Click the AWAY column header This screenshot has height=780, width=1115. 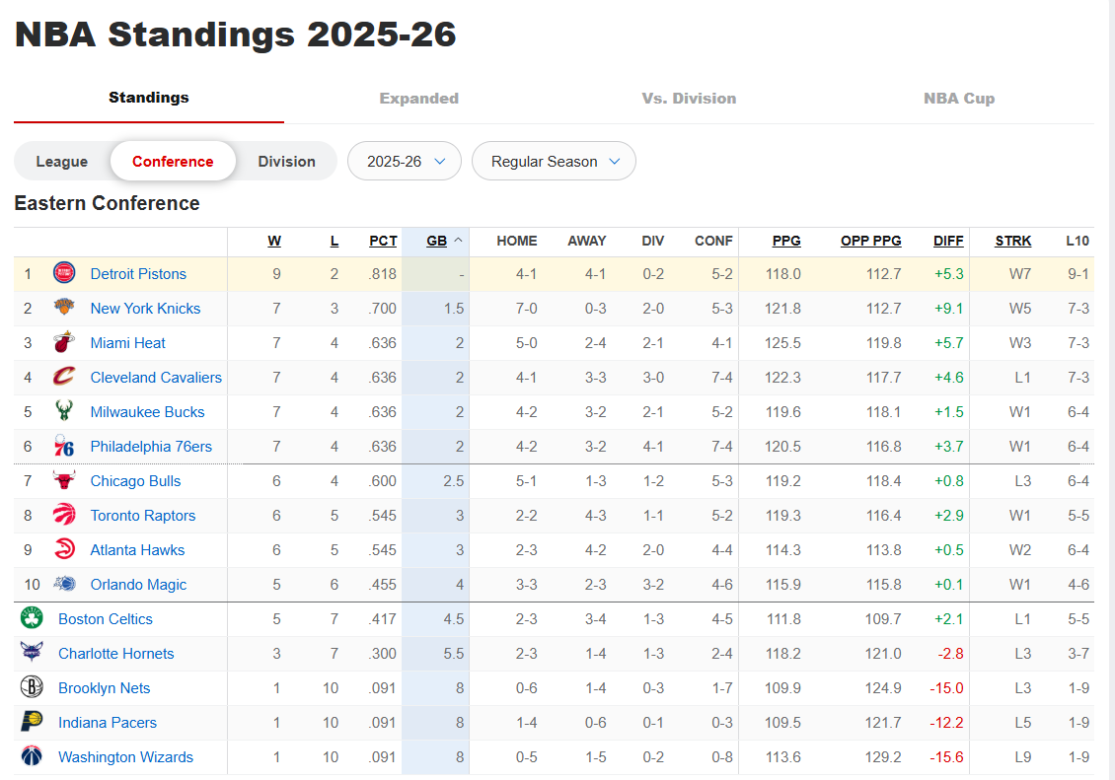587,241
